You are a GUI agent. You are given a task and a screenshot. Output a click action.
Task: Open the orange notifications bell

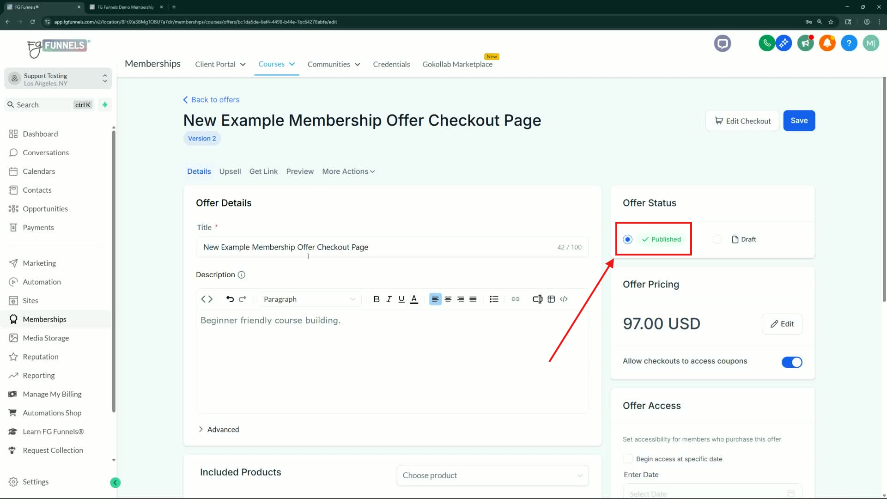827,43
